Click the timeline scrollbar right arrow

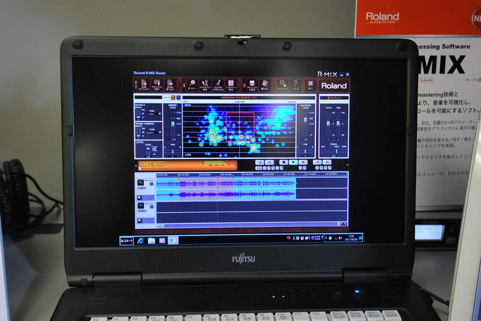click(x=339, y=224)
